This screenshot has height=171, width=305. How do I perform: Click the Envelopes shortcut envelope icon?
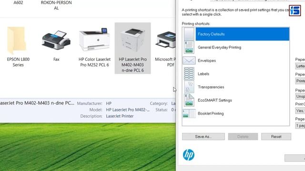[189, 60]
